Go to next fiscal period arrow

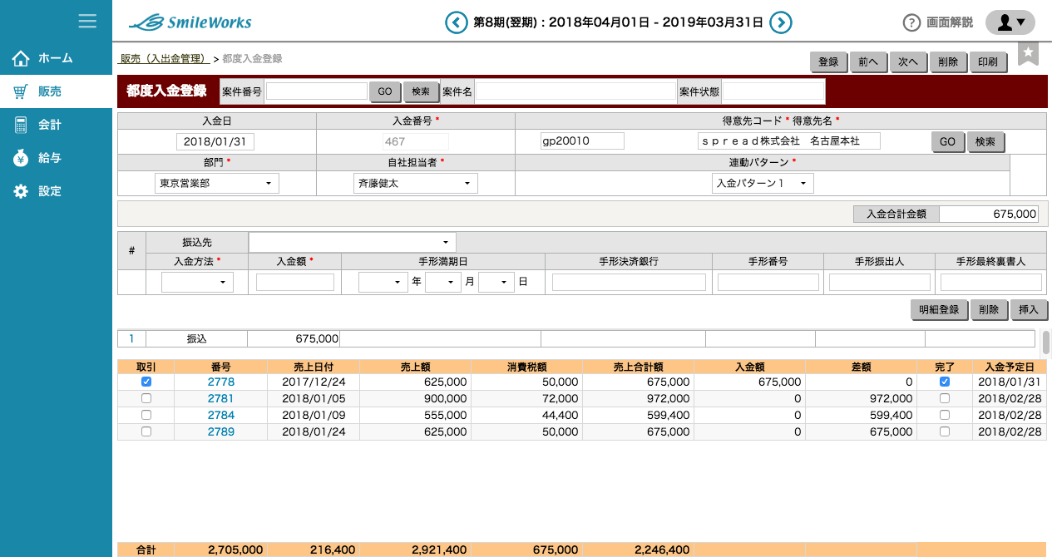click(780, 22)
